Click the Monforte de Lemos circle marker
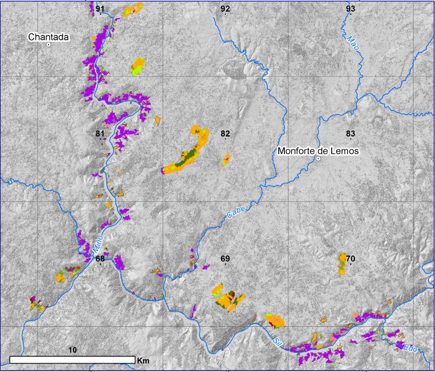The width and height of the screenshot is (435, 372). click(318, 159)
